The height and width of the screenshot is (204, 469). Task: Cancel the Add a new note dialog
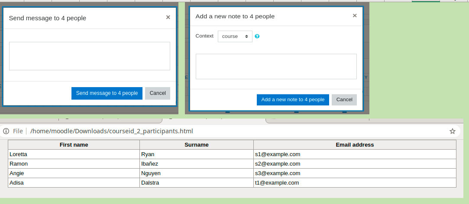click(344, 100)
